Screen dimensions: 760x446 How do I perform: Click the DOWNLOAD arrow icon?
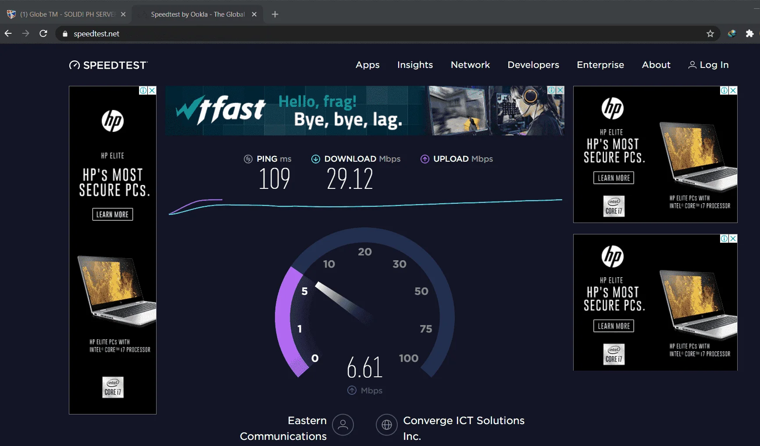(x=316, y=159)
